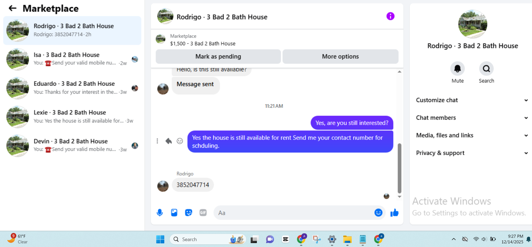Click the voice clip microphone icon
Viewport: 532px width, 247px height.
click(160, 213)
